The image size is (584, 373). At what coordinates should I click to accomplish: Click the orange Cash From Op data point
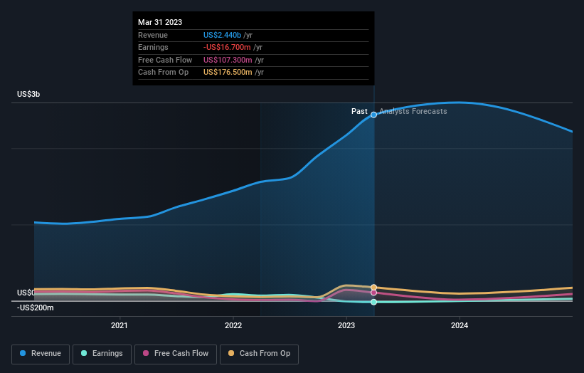click(x=373, y=288)
